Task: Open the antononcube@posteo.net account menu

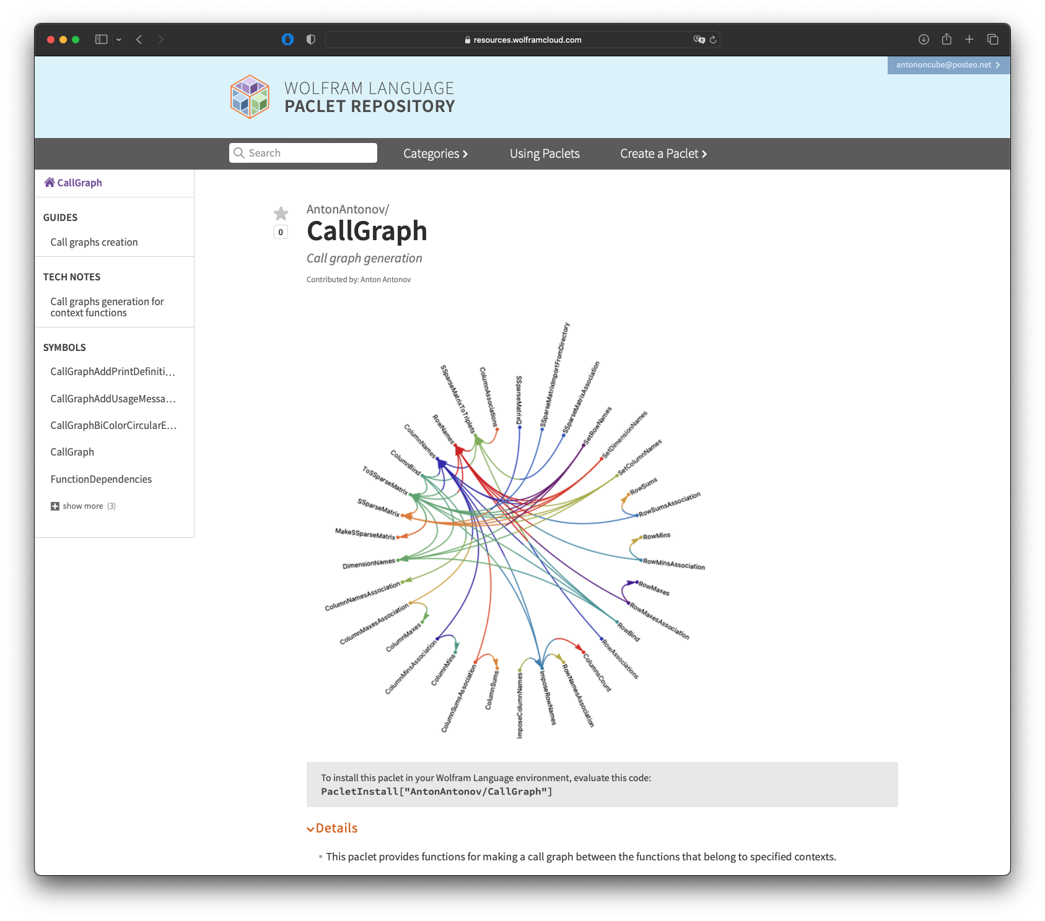Action: 948,65
